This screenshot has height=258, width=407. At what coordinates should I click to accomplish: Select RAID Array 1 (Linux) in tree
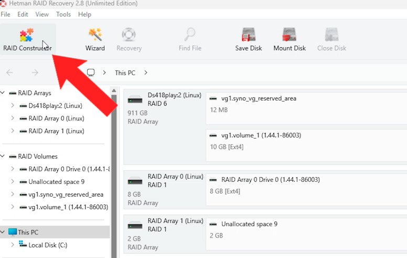56,131
